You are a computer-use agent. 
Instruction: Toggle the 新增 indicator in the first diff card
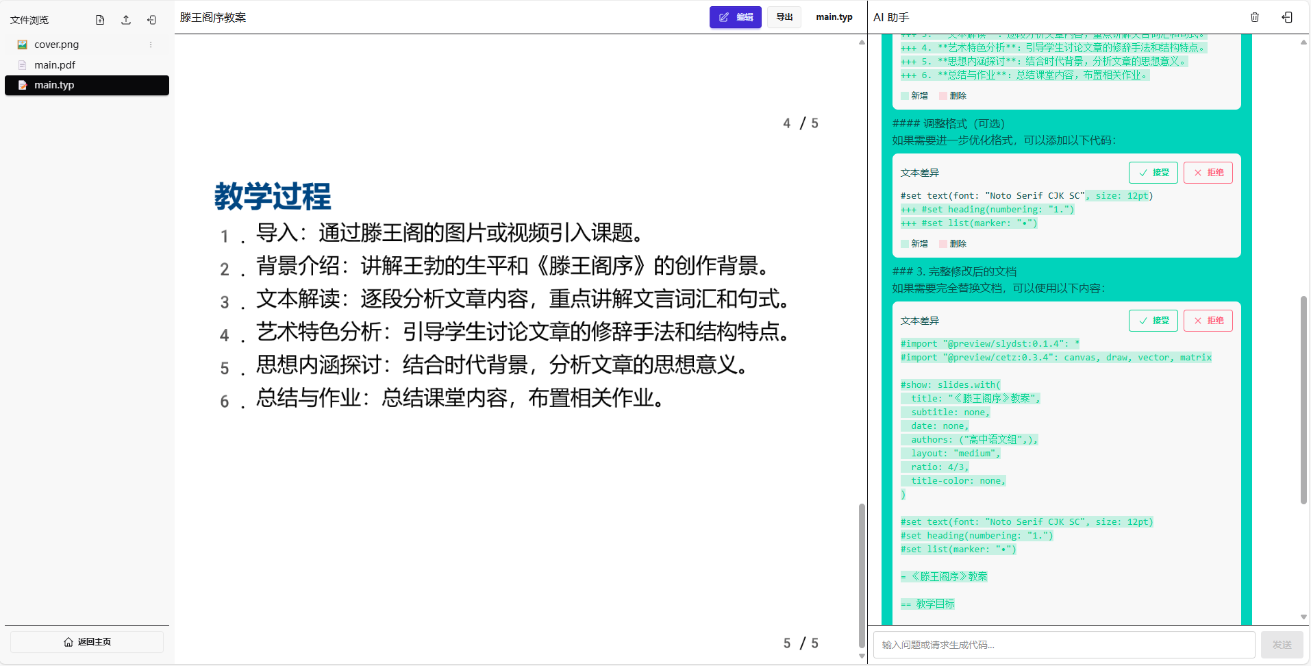[x=914, y=95]
